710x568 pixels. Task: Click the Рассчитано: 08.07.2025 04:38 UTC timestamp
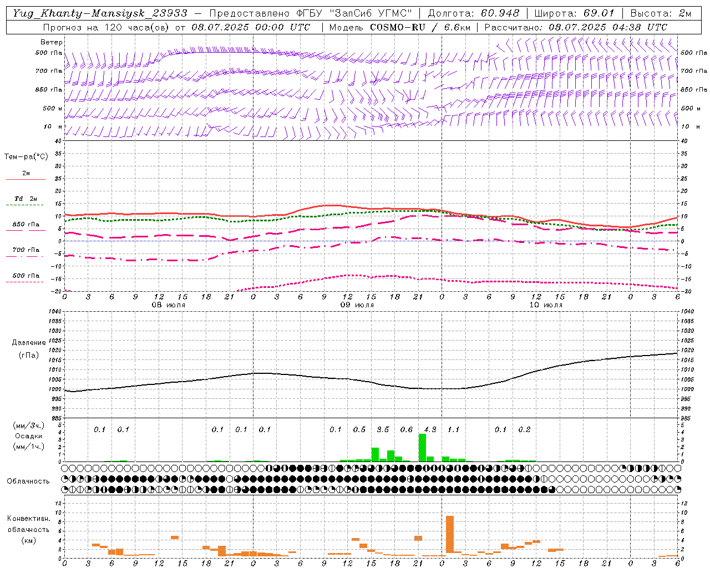576,27
